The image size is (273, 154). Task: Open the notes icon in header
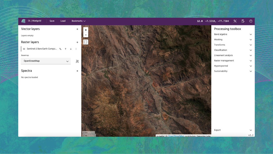243,21
